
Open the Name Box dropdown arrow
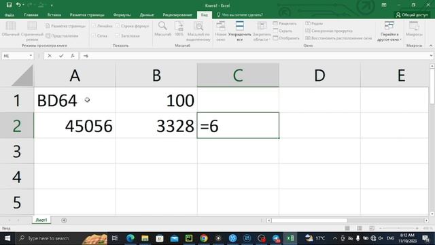[x=31, y=56]
